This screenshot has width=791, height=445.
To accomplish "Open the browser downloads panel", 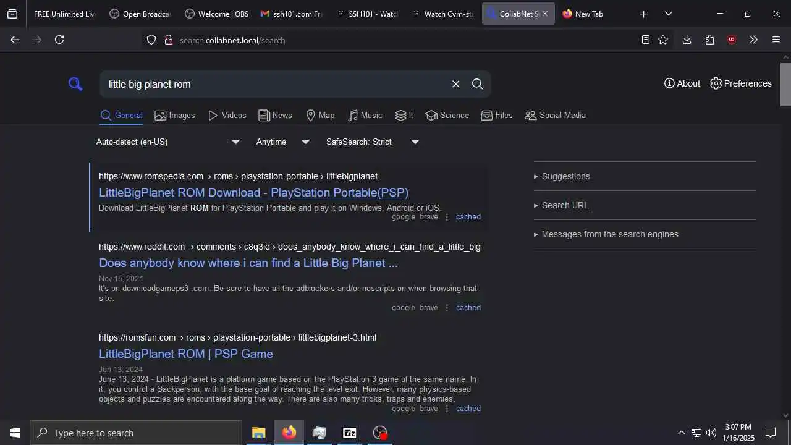I will pos(687,40).
